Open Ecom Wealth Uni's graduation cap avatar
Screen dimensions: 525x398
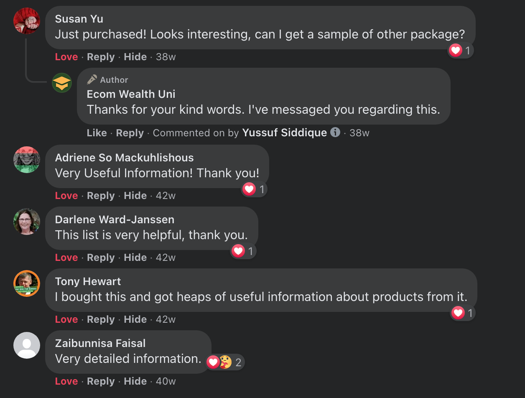62,83
